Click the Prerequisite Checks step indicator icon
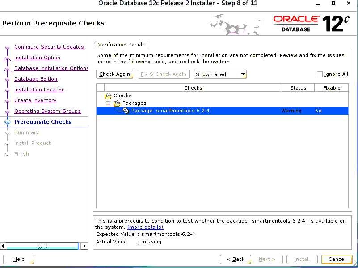Image resolution: width=358 pixels, height=268 pixels. pos(7,122)
